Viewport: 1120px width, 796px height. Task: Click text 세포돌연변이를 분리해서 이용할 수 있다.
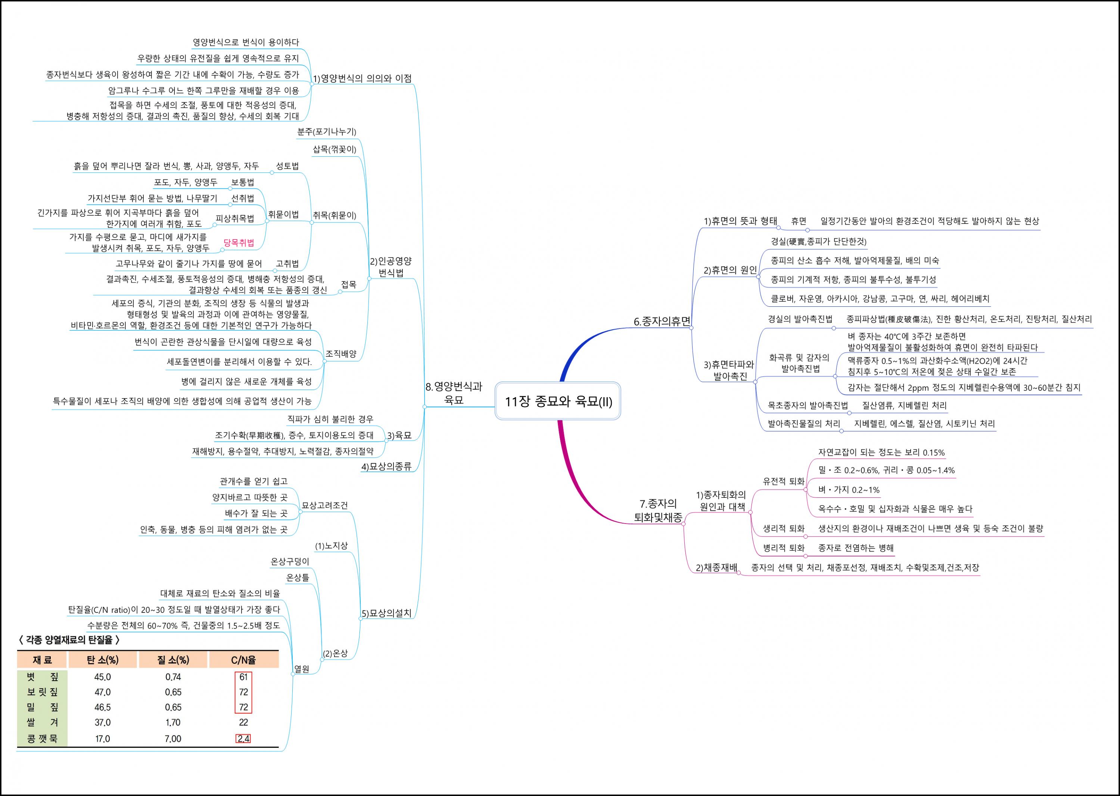tap(239, 362)
